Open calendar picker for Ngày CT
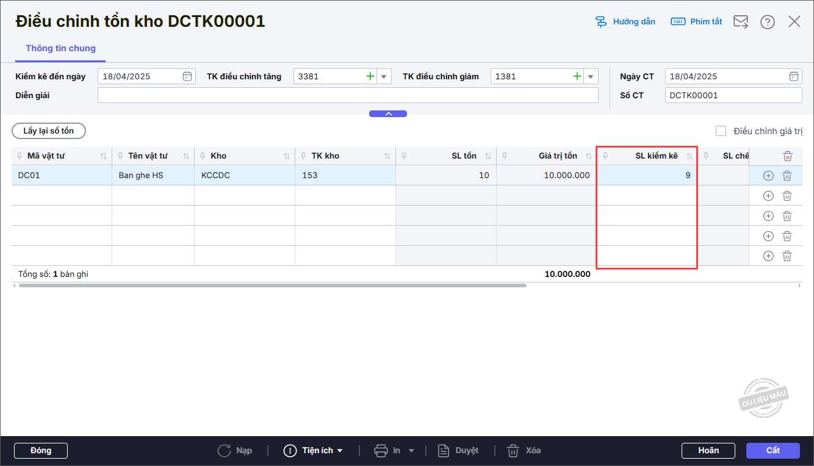 pyautogui.click(x=793, y=76)
